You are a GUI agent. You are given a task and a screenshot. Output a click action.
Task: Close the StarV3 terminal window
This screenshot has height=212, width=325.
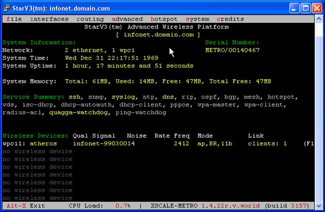[x=317, y=8]
